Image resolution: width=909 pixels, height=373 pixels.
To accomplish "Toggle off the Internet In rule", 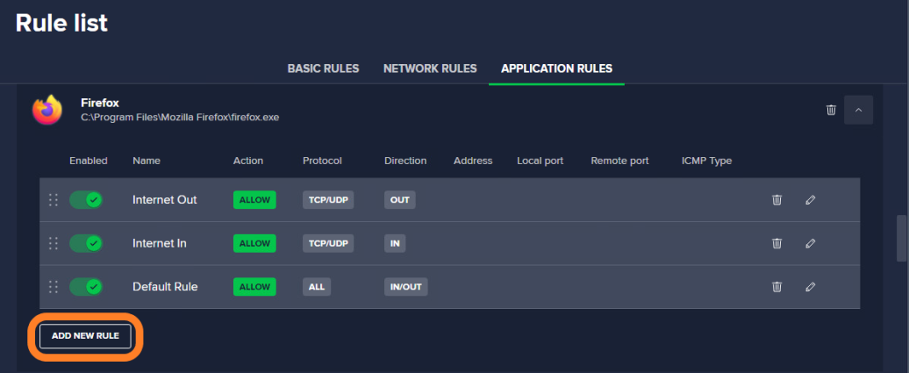I will click(x=86, y=243).
